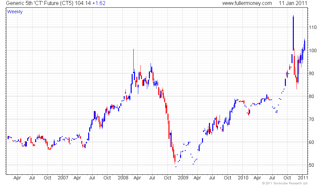This screenshot has height=186, width=325.
Task: Click the 50 price axis label
Action: [311, 165]
